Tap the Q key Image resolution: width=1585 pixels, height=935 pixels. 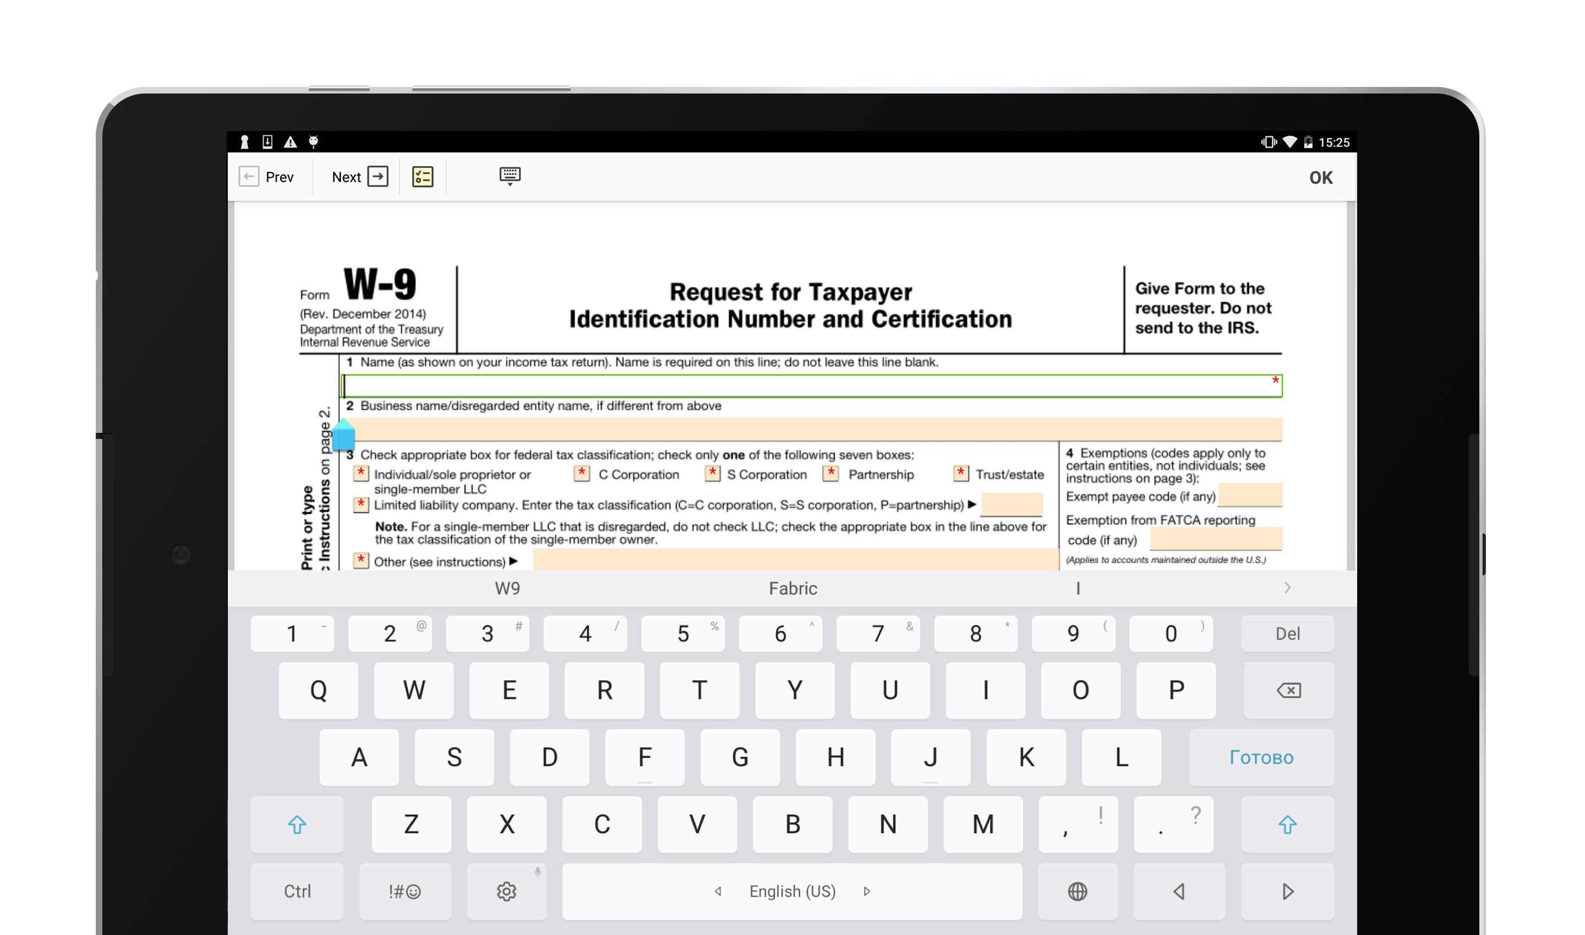point(319,691)
